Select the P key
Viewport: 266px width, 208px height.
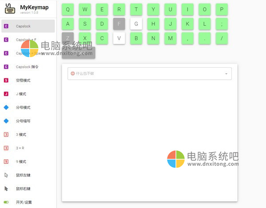222,9
